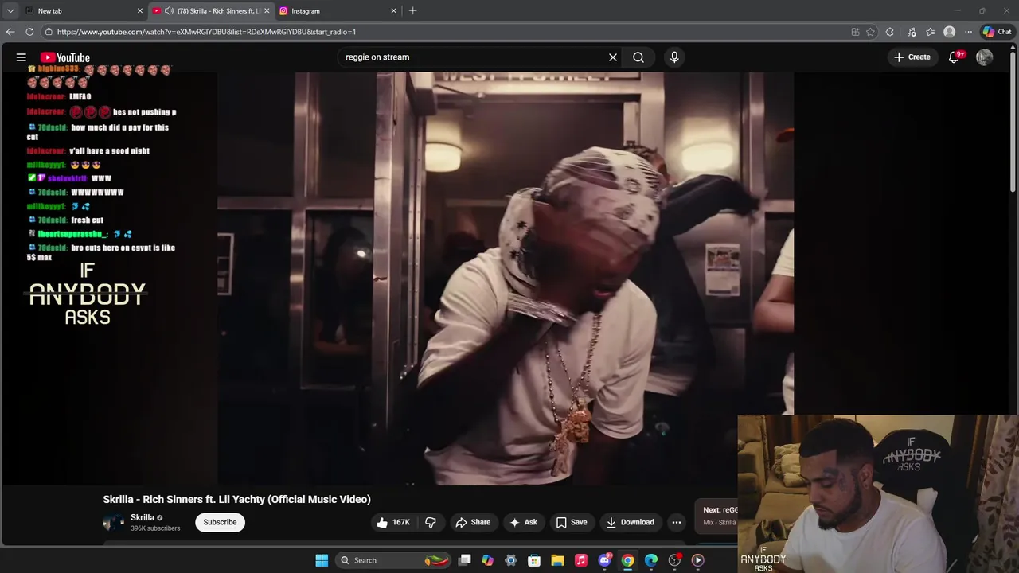
Task: Close the New tab tab
Action: (x=140, y=11)
